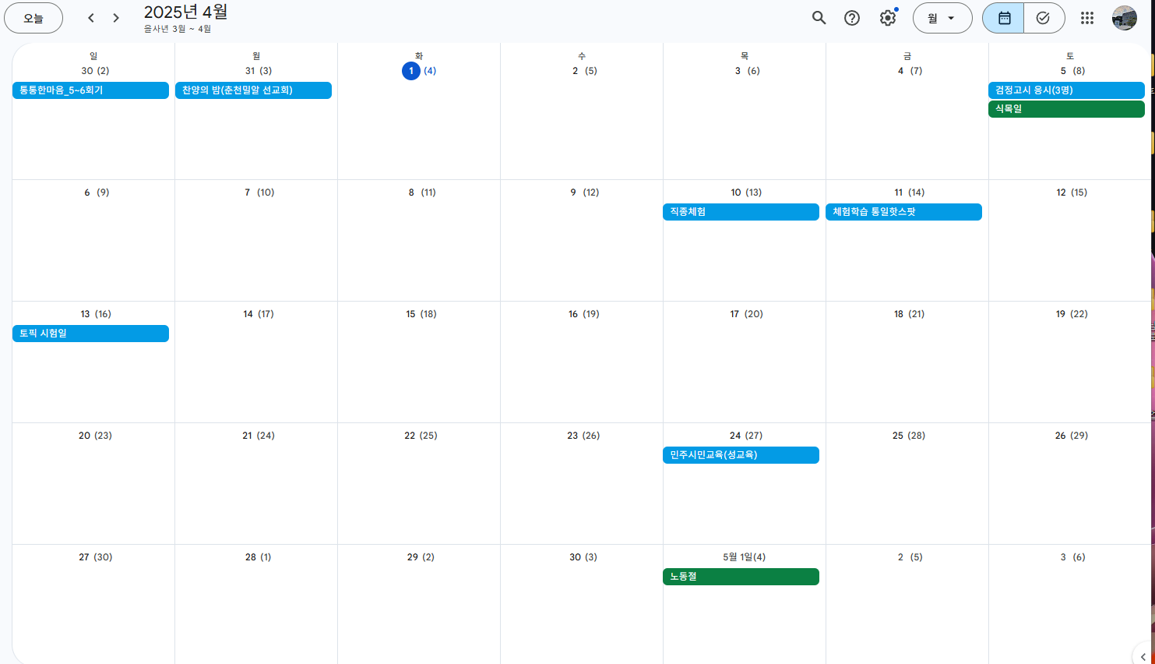Viewport: 1155px width, 664px height.
Task: Open the Google apps grid
Action: (x=1087, y=18)
